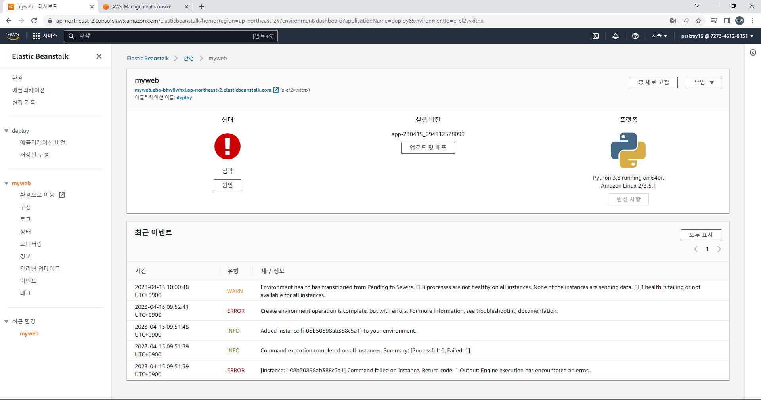This screenshot has height=400, width=761.
Task: Open the help question mark icon
Action: [x=635, y=36]
